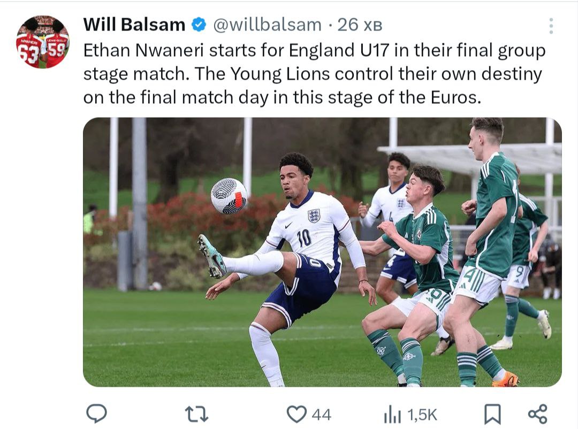
Task: Click the football in the match photo
Action: pos(229,196)
